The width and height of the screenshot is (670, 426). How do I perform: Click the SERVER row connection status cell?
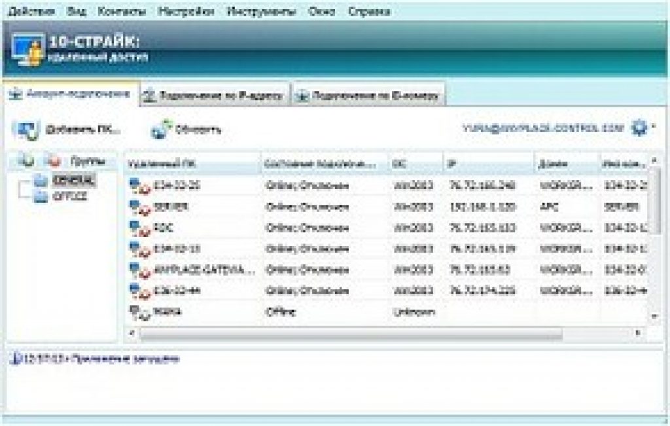(x=307, y=207)
